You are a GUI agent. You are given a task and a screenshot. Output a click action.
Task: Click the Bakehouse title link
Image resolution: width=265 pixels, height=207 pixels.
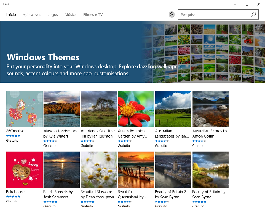click(x=15, y=192)
